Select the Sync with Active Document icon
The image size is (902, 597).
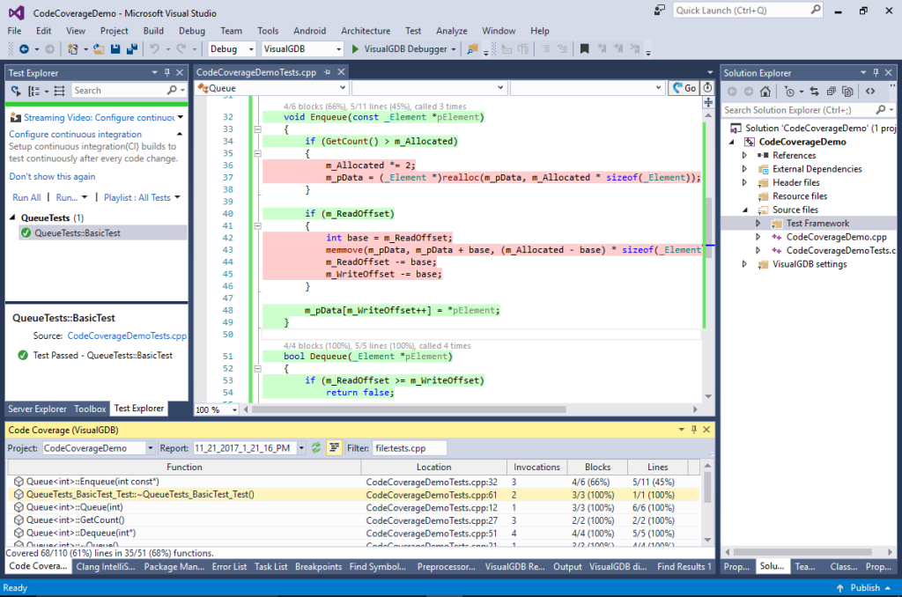815,91
